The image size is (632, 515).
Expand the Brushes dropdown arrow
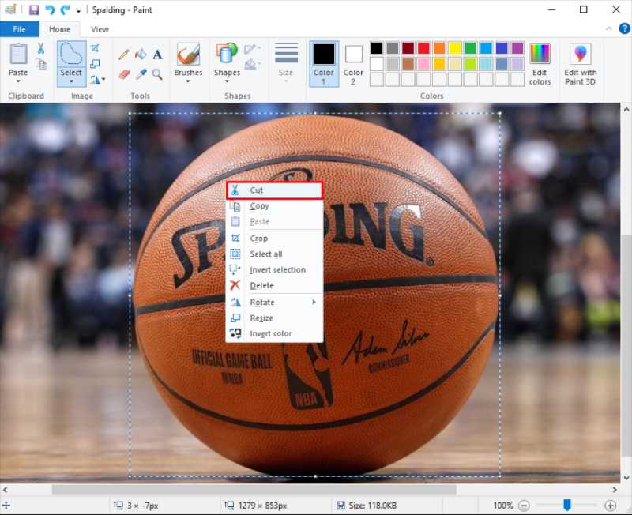[188, 81]
